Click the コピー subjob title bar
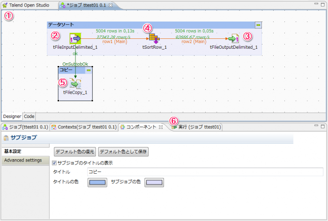 [x=72, y=70]
